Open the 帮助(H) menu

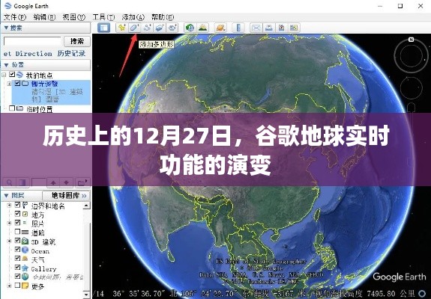pyautogui.click(x=163, y=17)
